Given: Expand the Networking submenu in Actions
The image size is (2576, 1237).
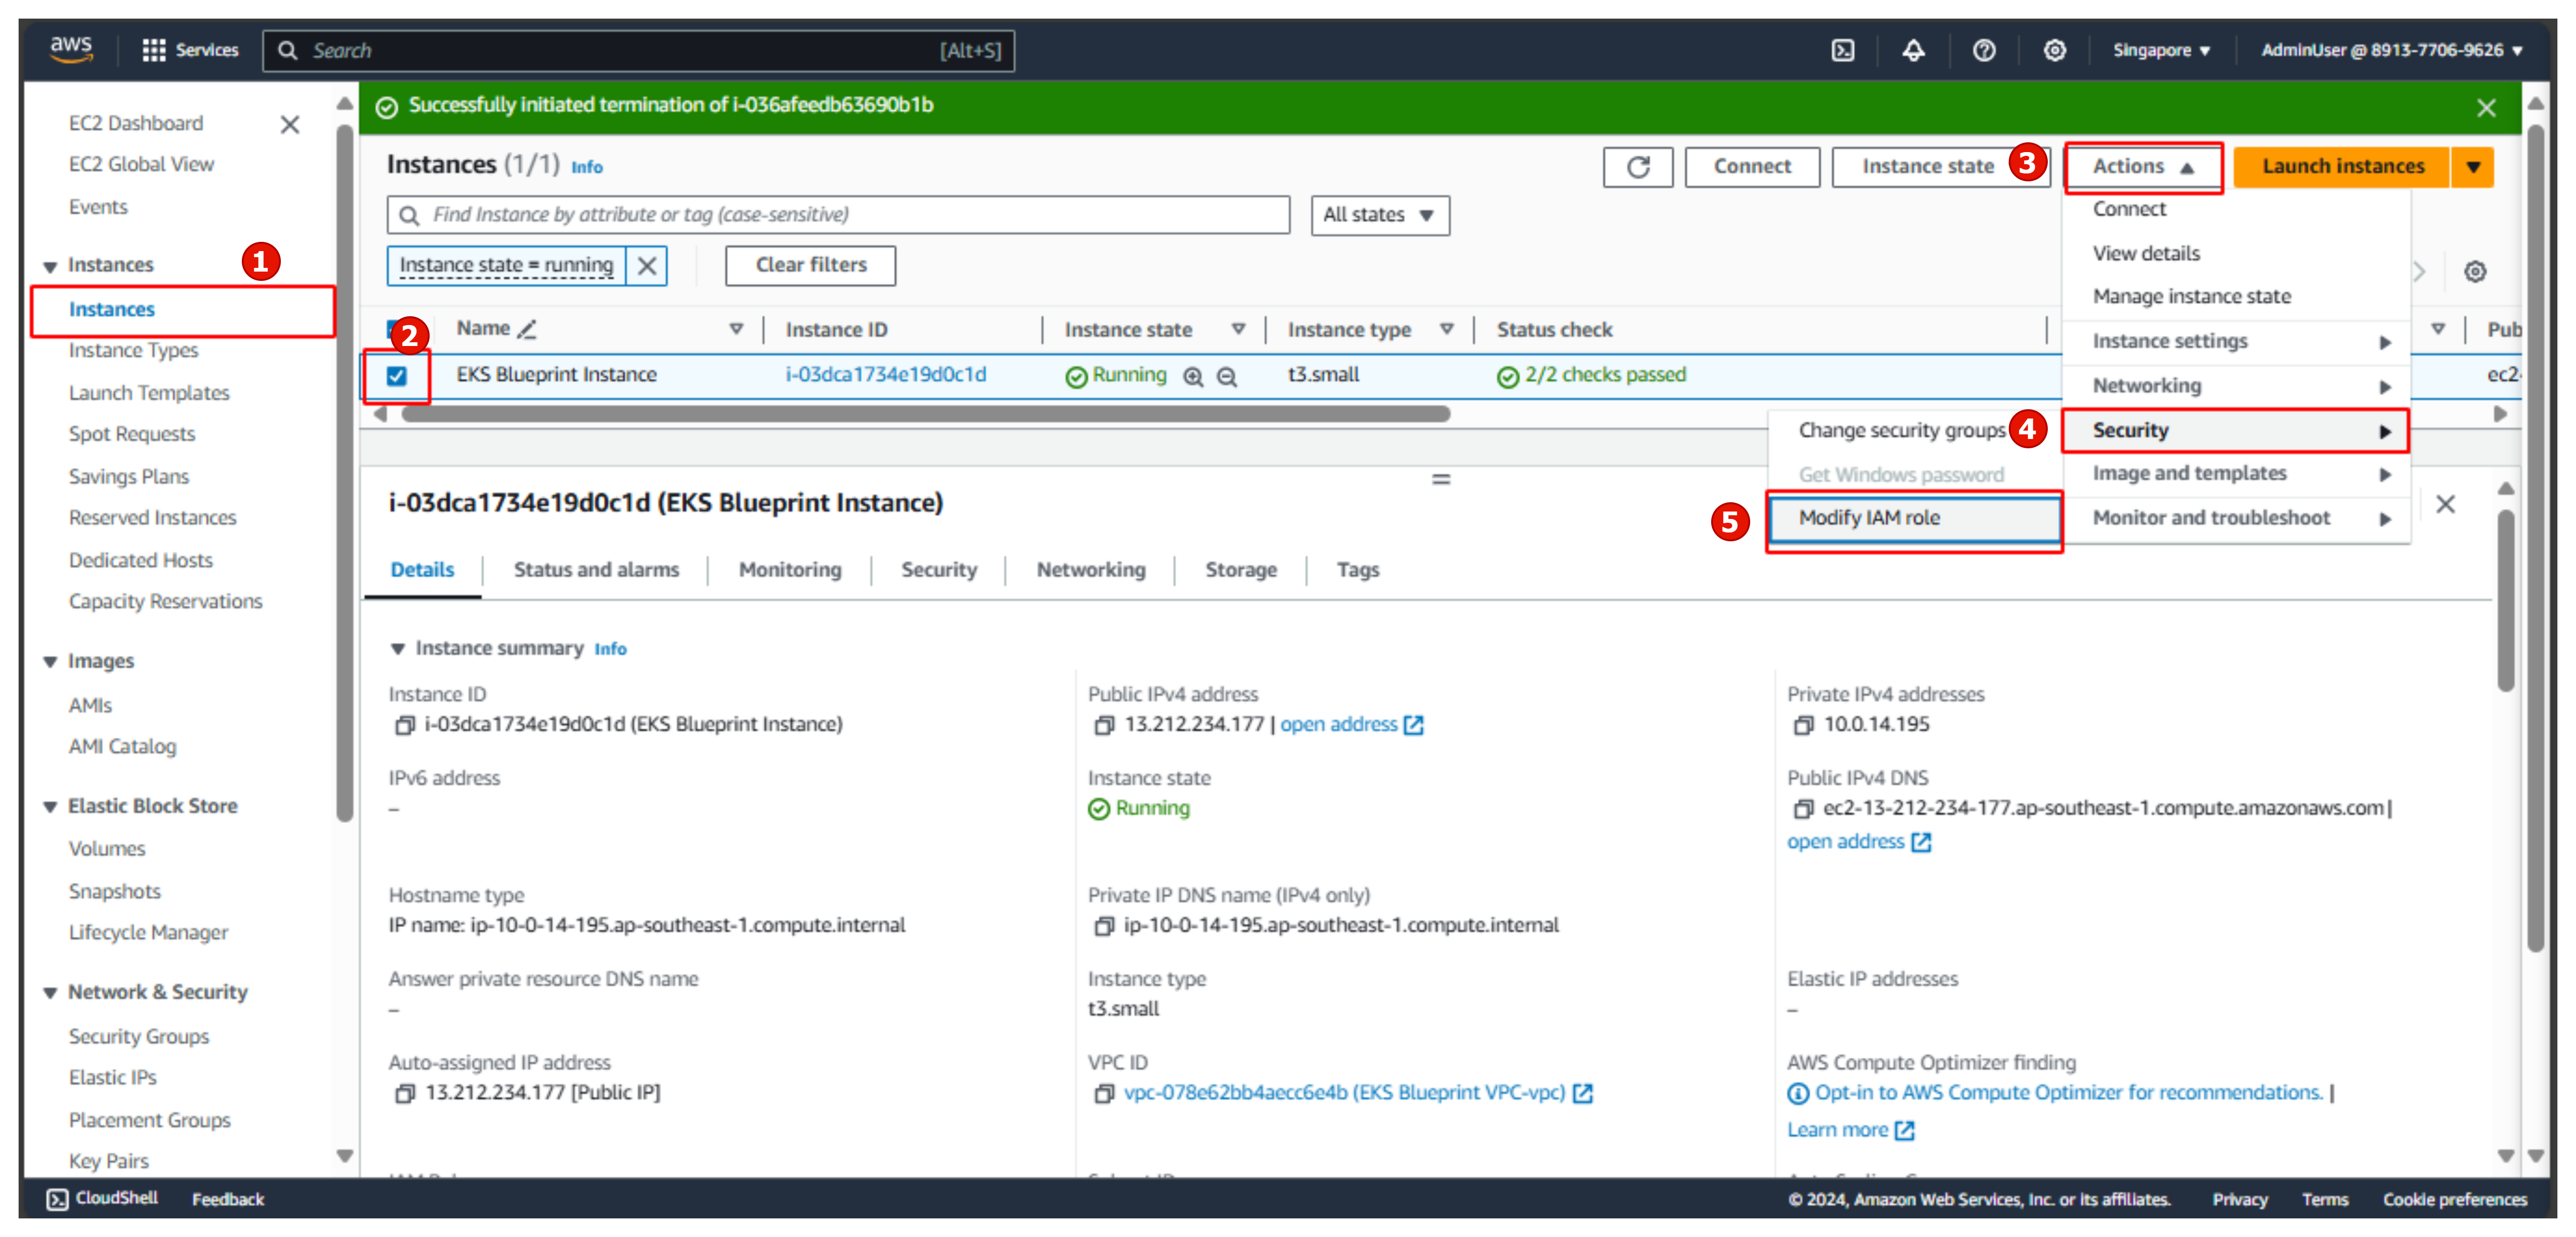Looking at the screenshot, I should [2237, 386].
